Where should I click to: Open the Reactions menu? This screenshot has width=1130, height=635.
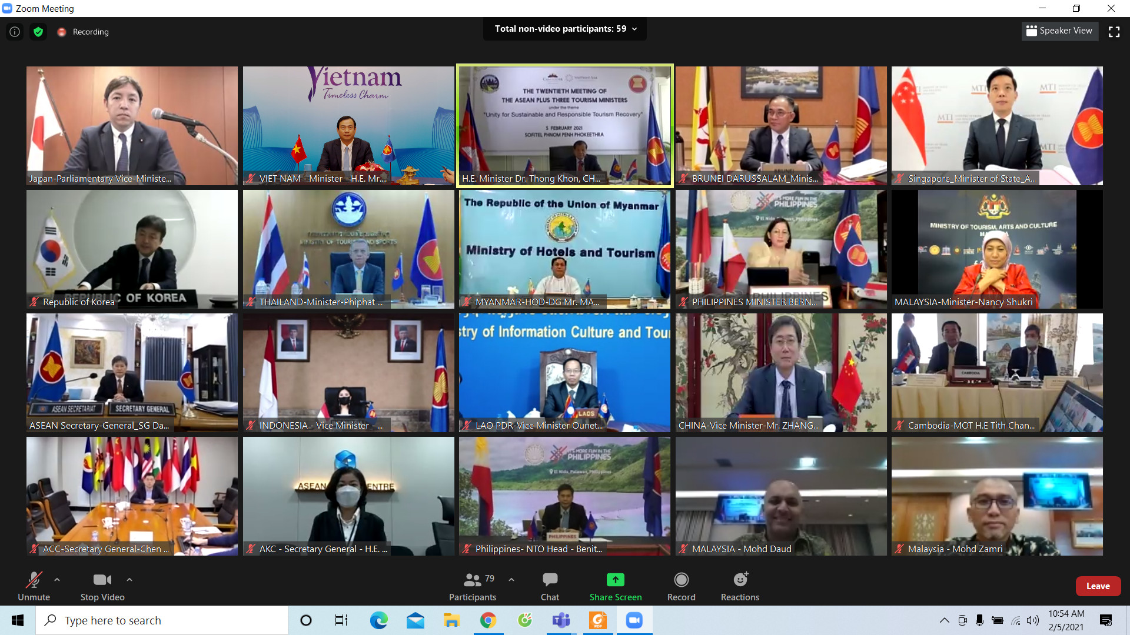pos(740,587)
